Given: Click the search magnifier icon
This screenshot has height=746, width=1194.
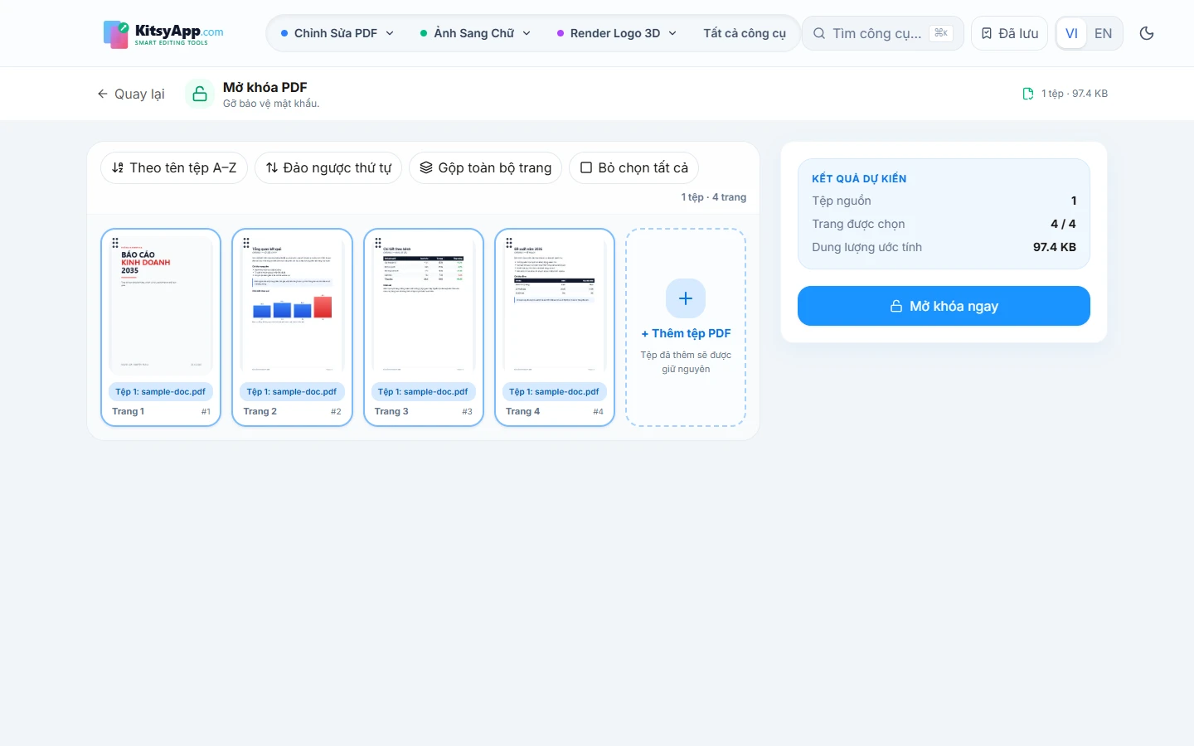Looking at the screenshot, I should (818, 33).
